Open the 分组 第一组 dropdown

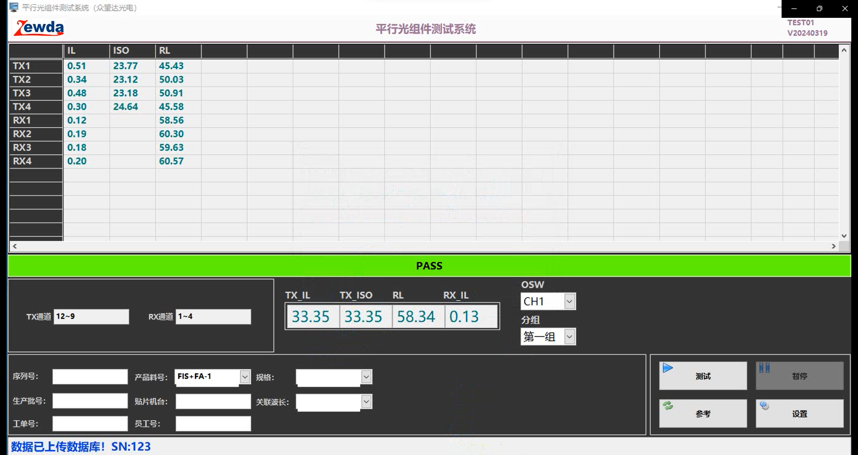[x=569, y=336]
